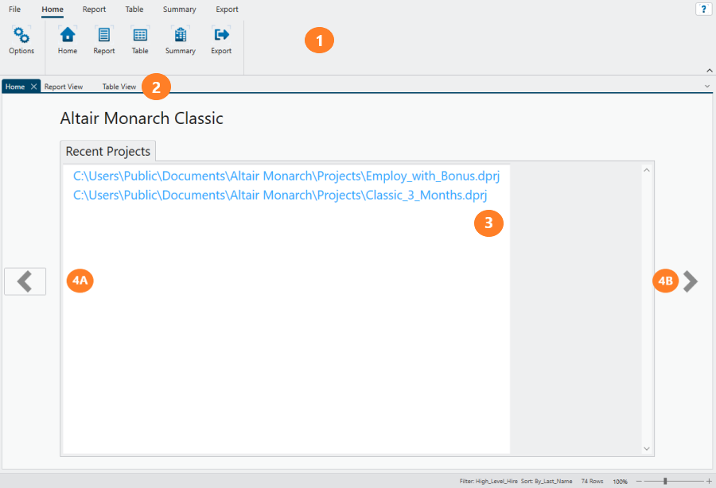Open the Report View document tab

pos(64,87)
